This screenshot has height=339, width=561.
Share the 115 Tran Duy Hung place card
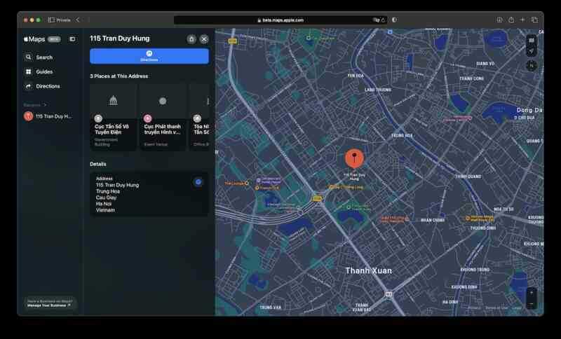(x=191, y=39)
